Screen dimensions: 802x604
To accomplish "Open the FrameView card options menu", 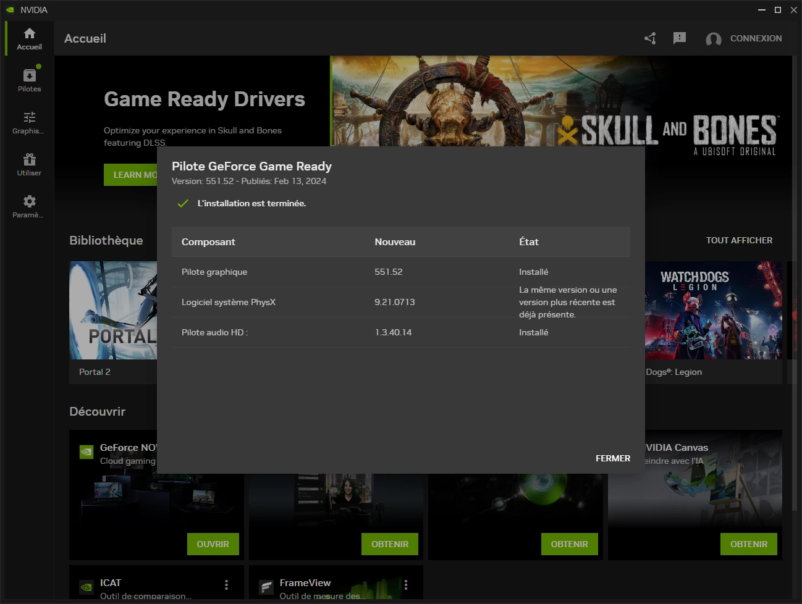I will tap(406, 584).
